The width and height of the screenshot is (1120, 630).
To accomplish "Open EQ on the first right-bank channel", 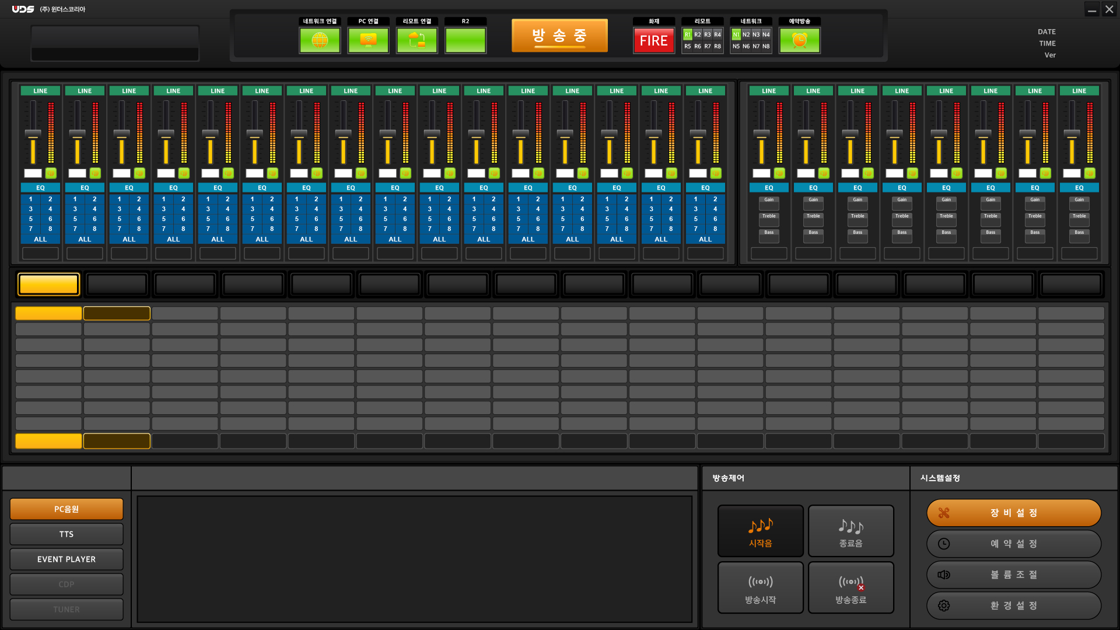I will click(x=769, y=188).
